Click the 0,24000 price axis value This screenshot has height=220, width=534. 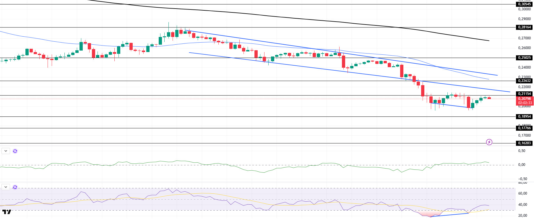(x=525, y=67)
